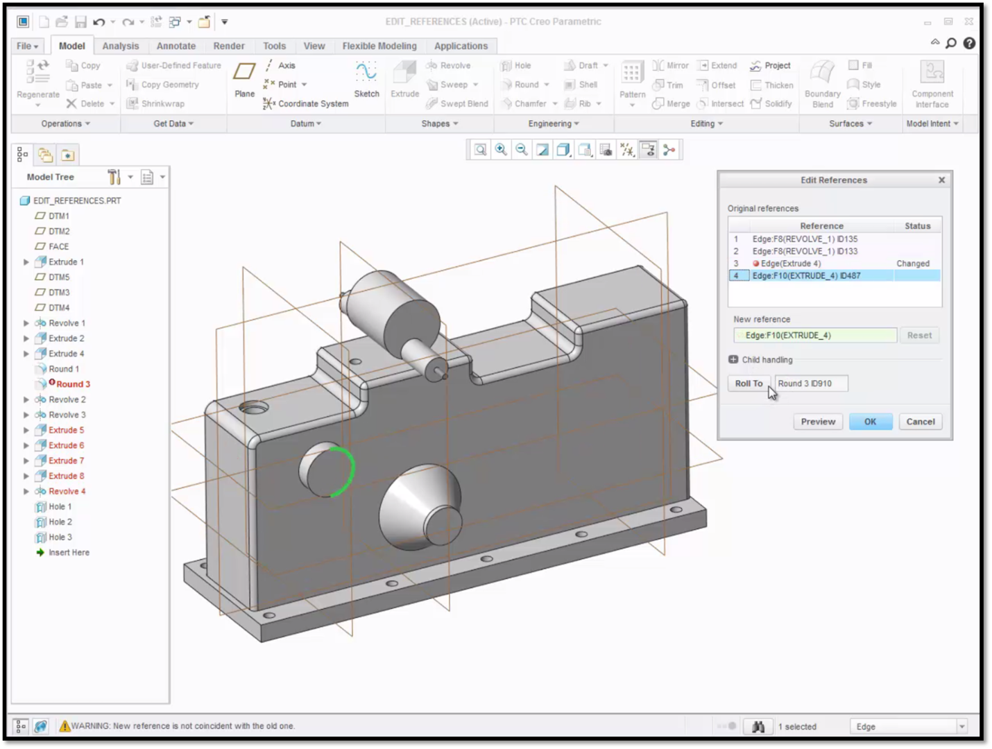Open the Round tool dropdown arrow
Viewport: 992px width, 749px height.
tap(547, 85)
